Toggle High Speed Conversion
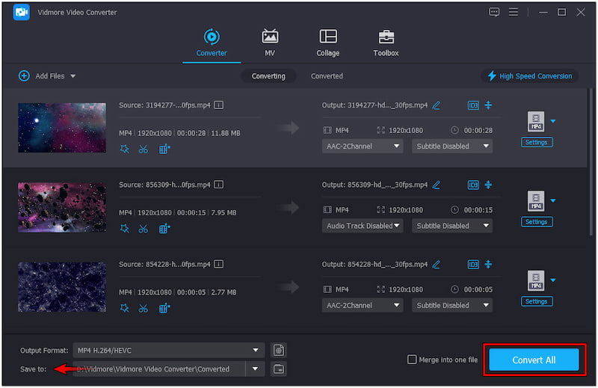The height and width of the screenshot is (388, 598). pyautogui.click(x=530, y=76)
